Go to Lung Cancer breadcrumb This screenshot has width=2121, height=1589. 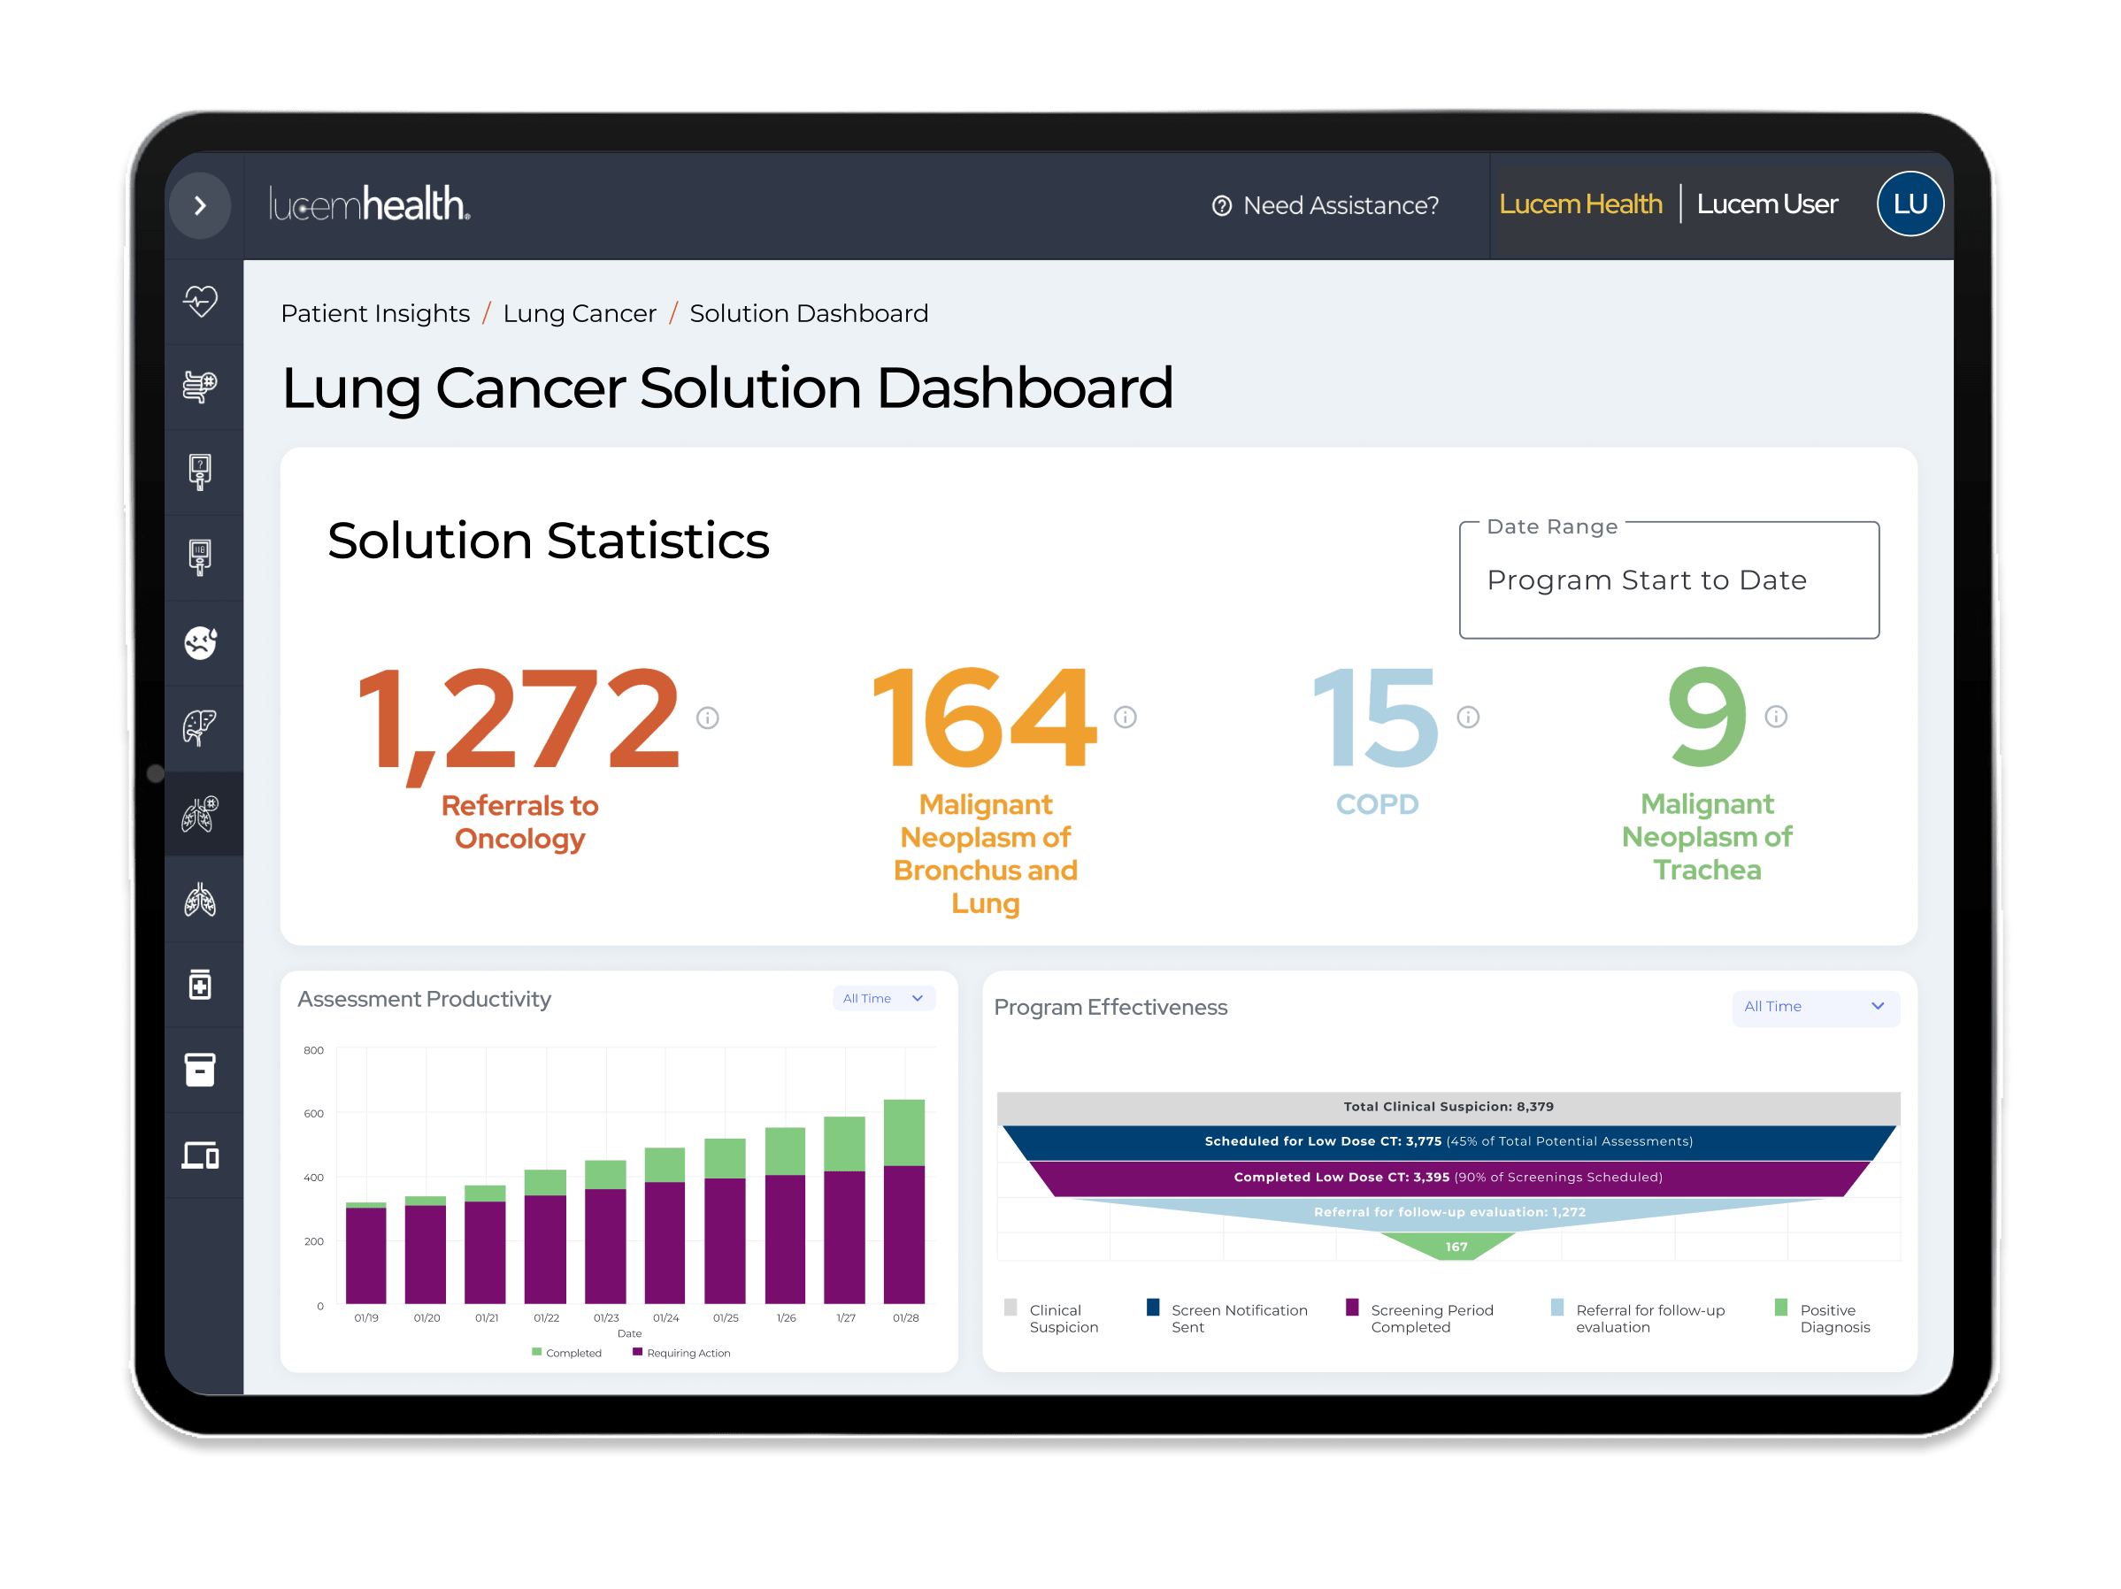tap(580, 313)
